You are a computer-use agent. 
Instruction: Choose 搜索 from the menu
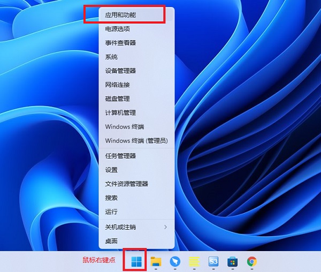click(x=136, y=198)
